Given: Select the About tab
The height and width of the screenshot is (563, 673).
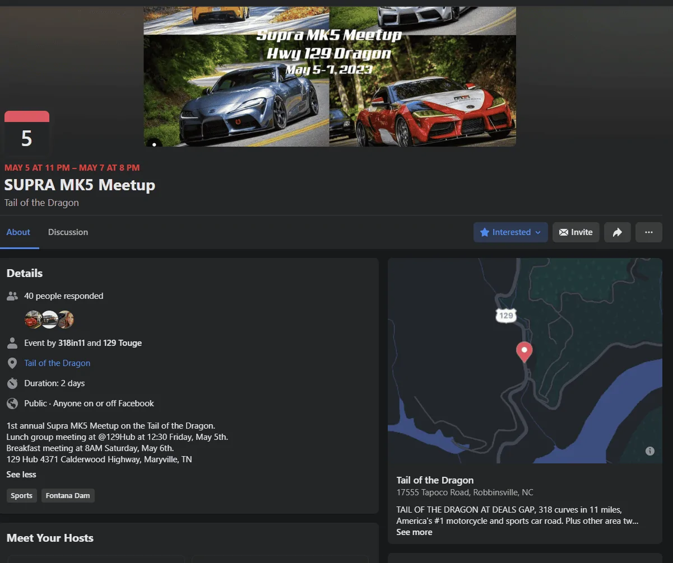Looking at the screenshot, I should [x=18, y=232].
